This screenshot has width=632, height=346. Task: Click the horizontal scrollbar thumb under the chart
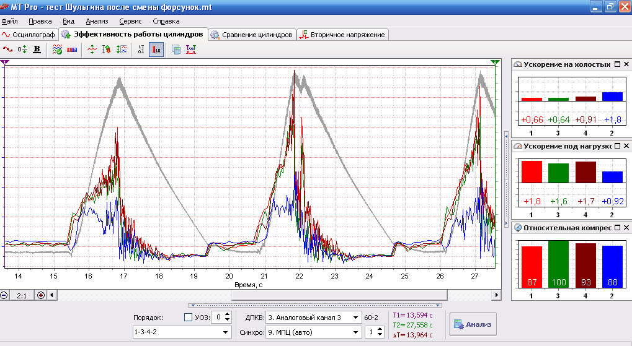(339, 295)
